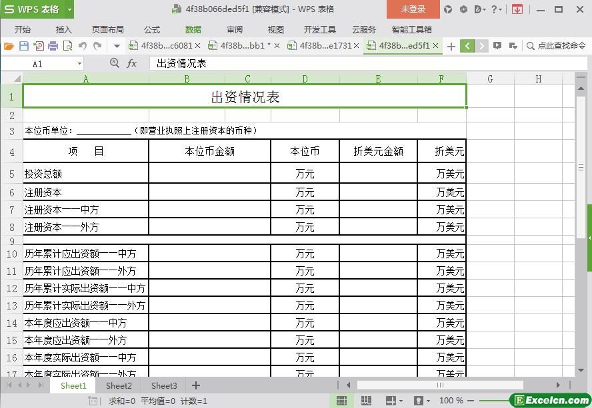The height and width of the screenshot is (408, 592).
Task: Open the 开始 ribbon tab
Action: (23, 29)
